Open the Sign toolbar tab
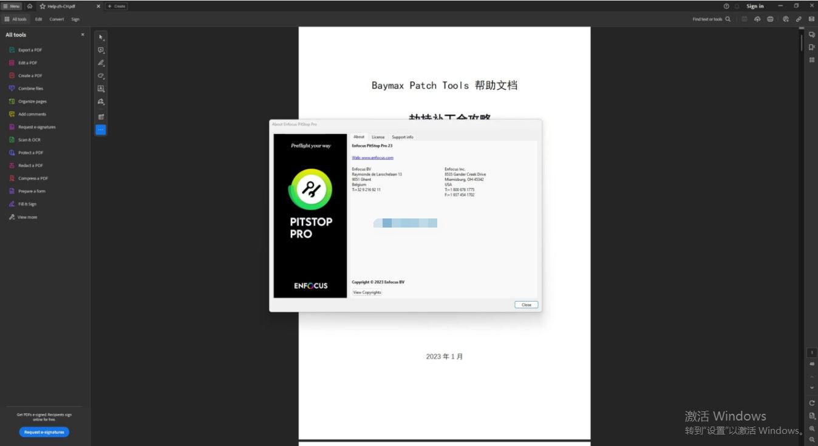This screenshot has height=446, width=818. pos(75,19)
